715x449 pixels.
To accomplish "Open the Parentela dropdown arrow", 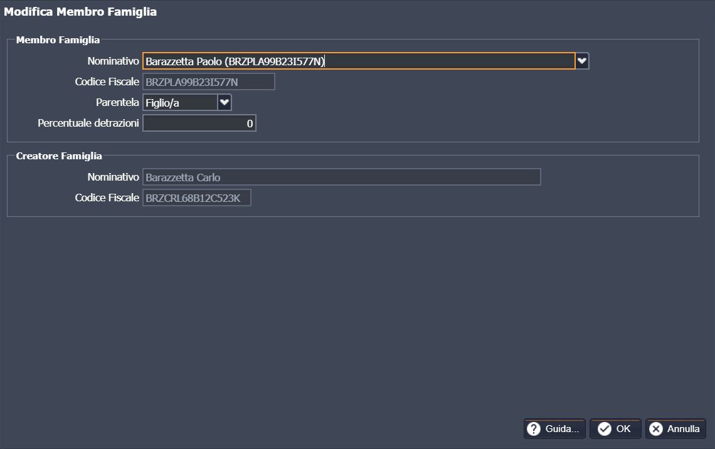I will [225, 102].
